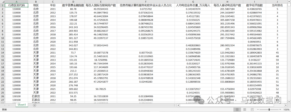Open zoom dialog via 100% label
Viewport: 291px width, 112px height.
[286, 110]
